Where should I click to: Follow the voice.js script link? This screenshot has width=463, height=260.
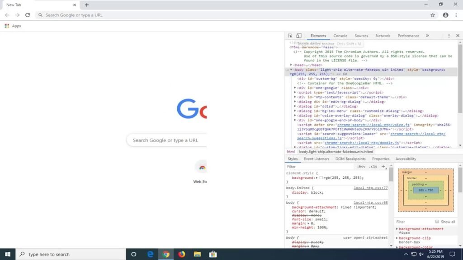click(373, 125)
